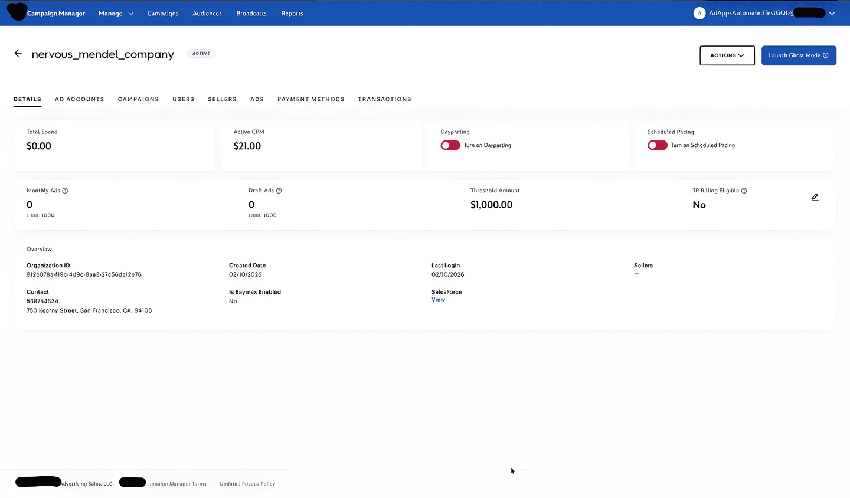Click the user avatar circle
The image size is (850, 498).
(699, 13)
